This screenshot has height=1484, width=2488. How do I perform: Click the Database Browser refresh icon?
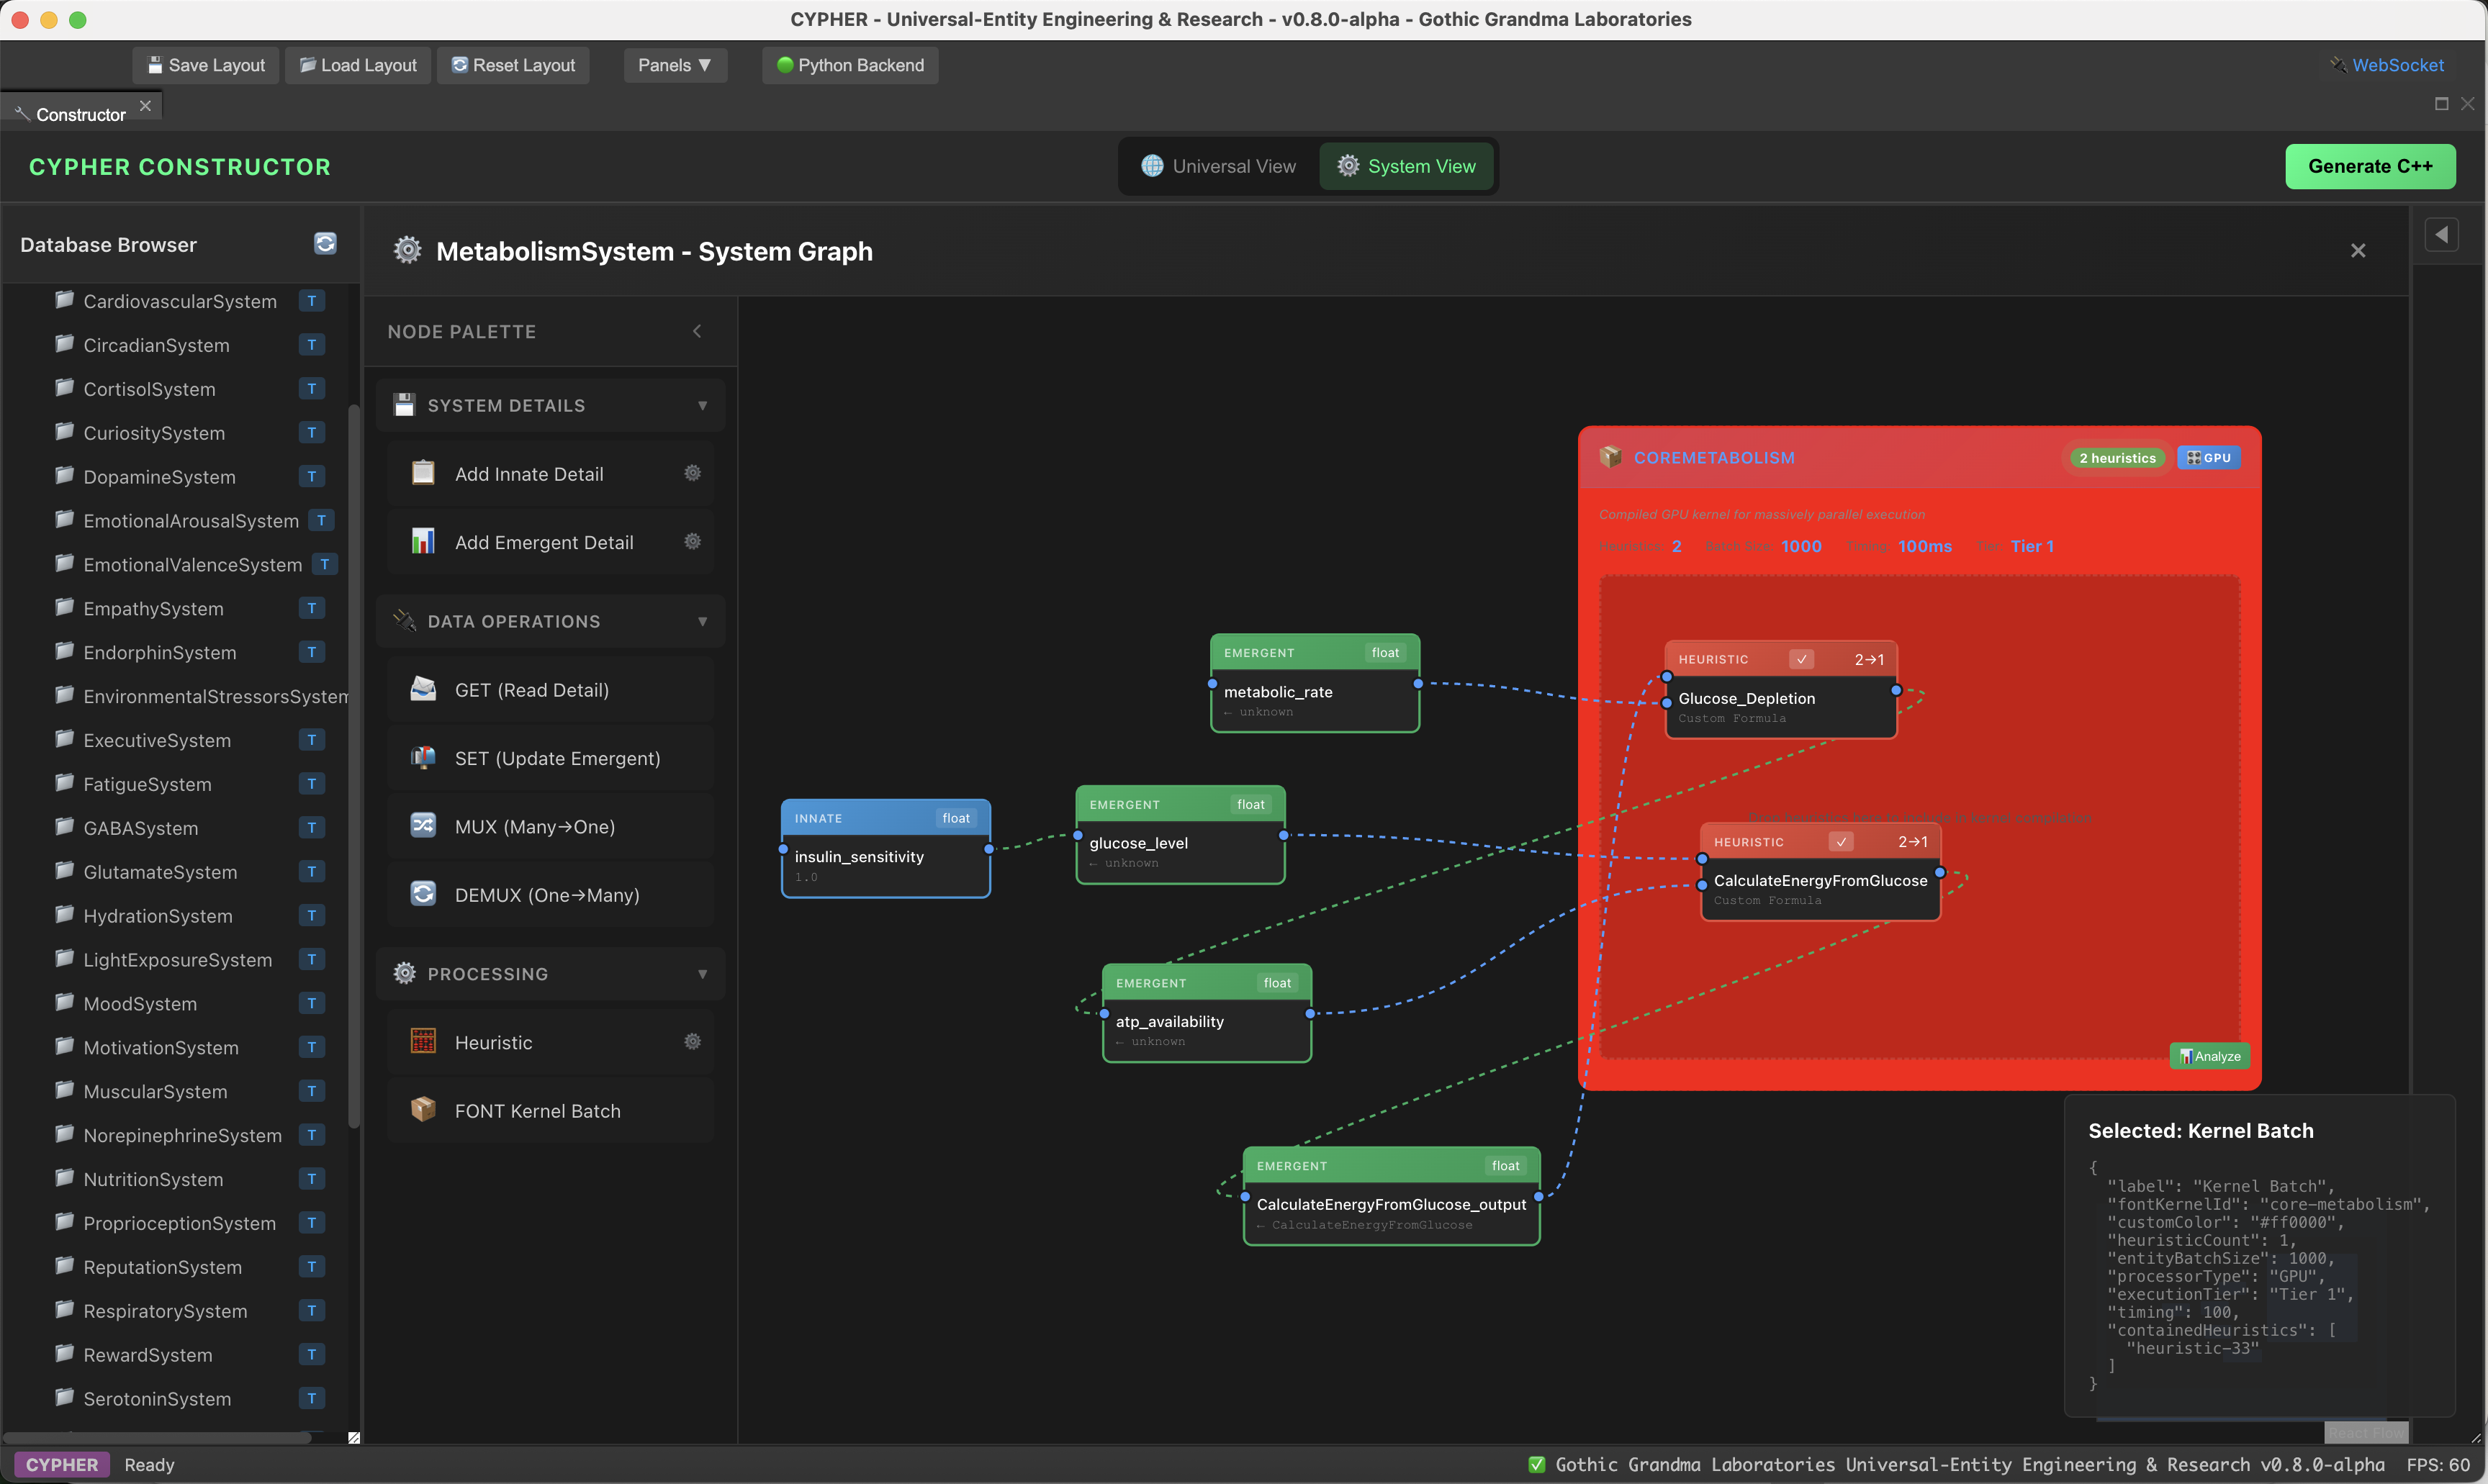325,244
